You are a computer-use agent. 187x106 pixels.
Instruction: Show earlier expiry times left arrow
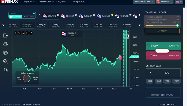tap(3, 25)
